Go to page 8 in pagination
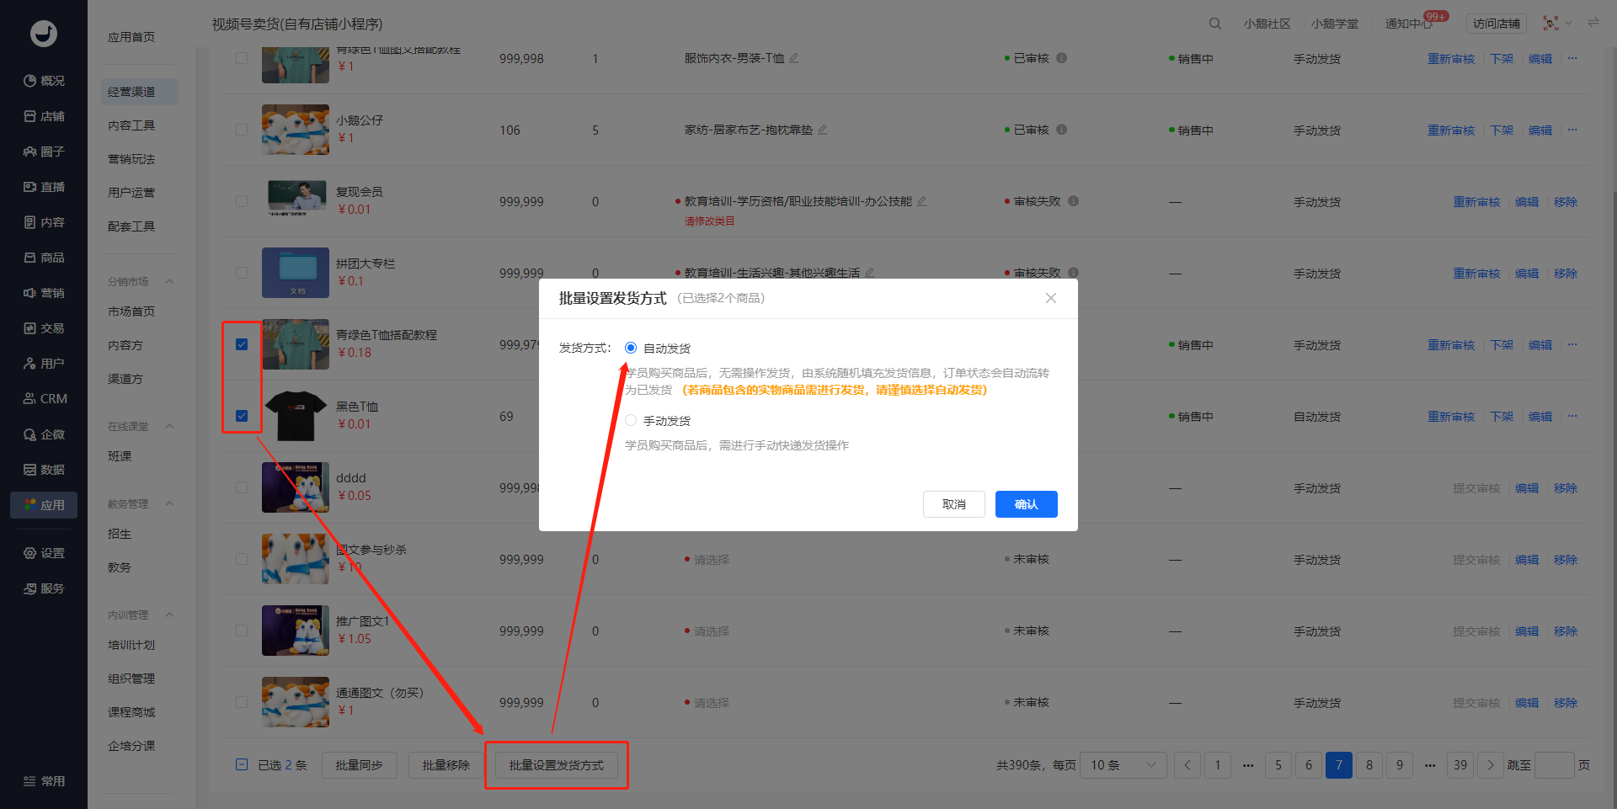Image resolution: width=1617 pixels, height=809 pixels. pyautogui.click(x=1369, y=765)
